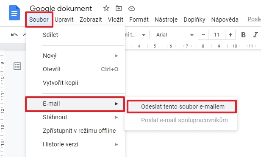The image size is (261, 157).
Task: Expand the Historie verzí submenu
Action: tap(75, 144)
